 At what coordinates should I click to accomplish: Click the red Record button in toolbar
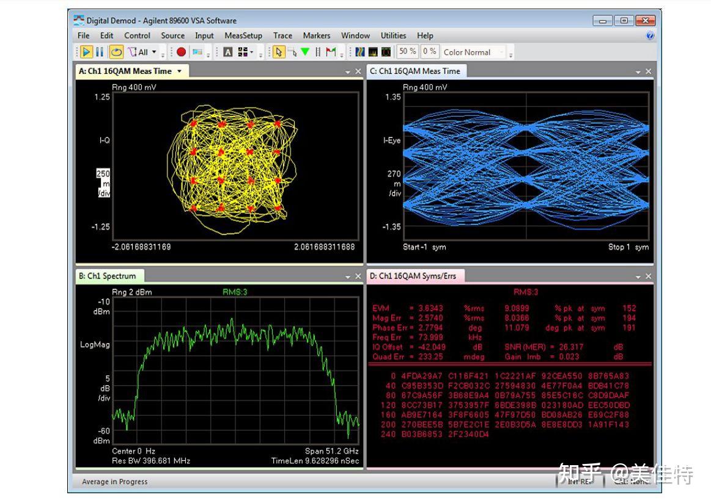181,52
